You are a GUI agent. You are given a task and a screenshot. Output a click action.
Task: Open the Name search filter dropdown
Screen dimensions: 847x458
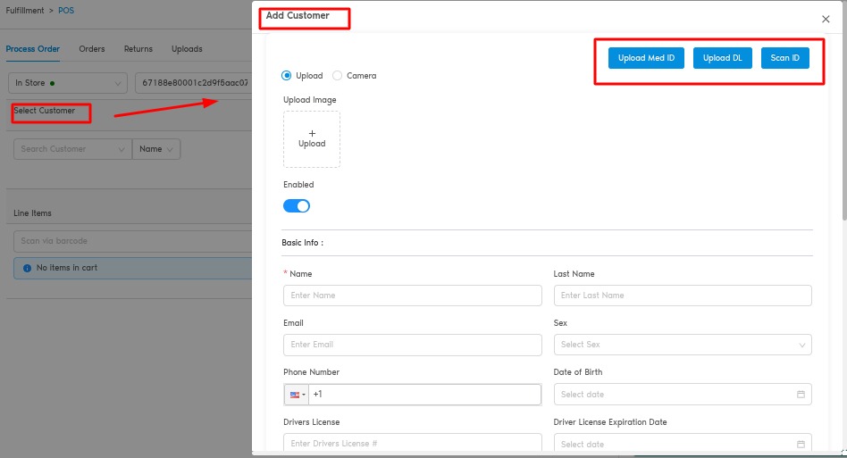[156, 149]
